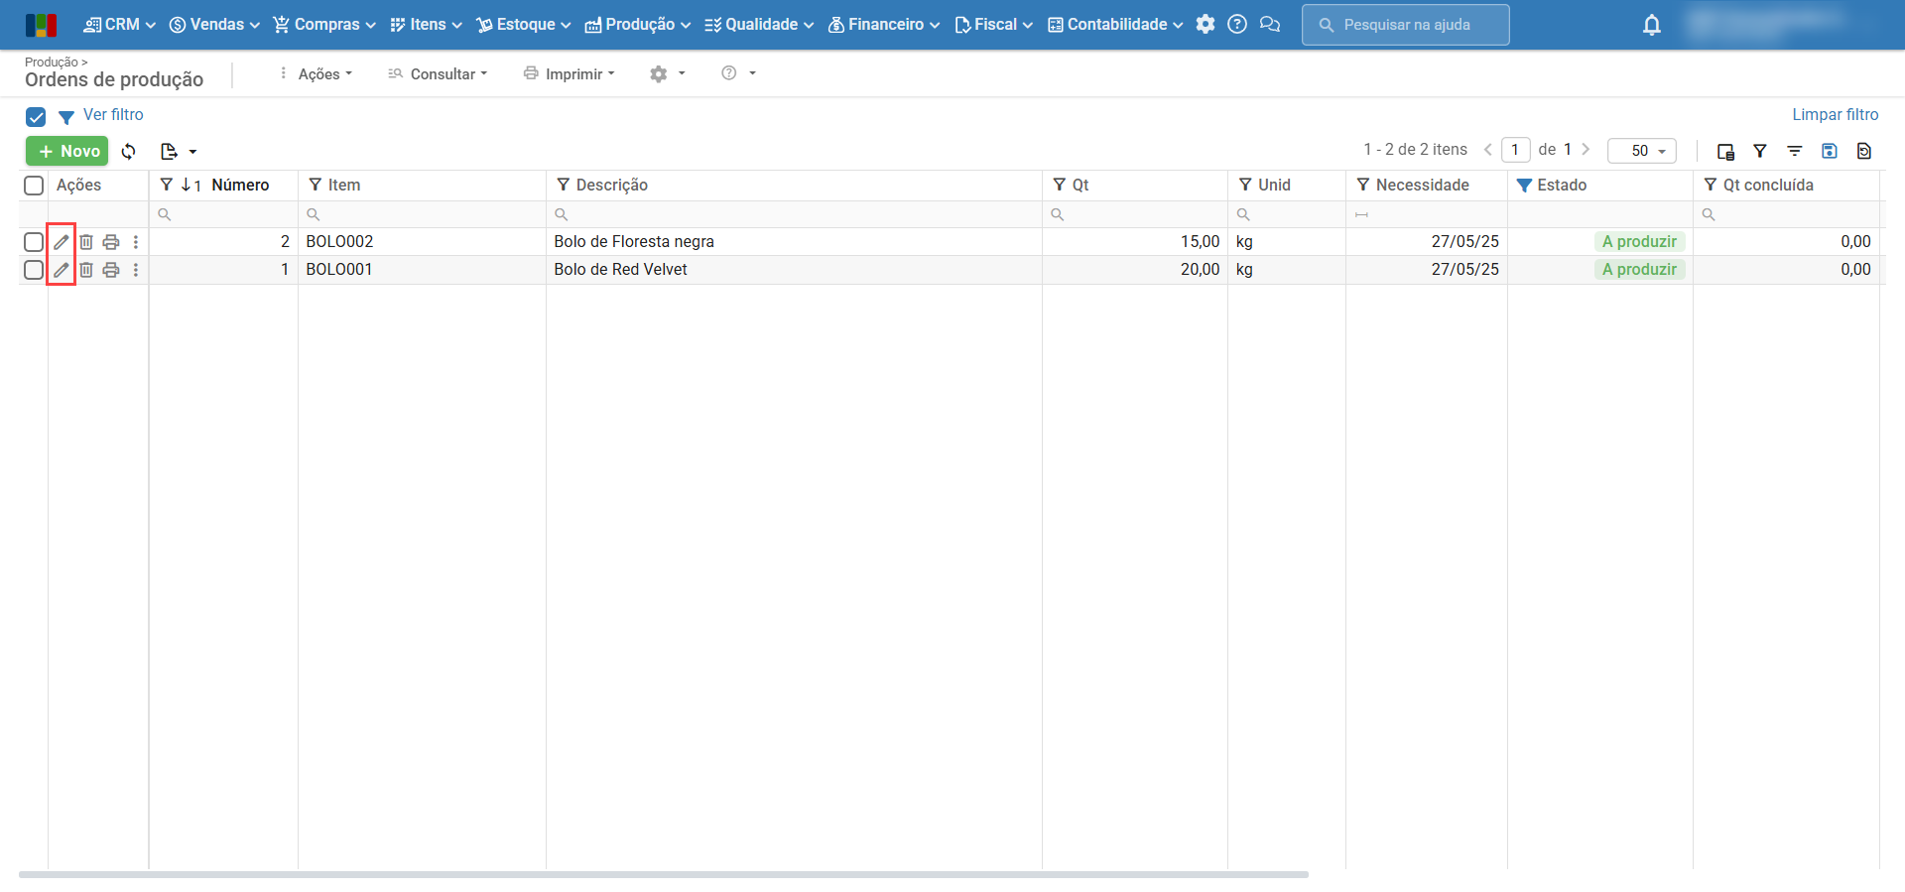Open more actions menu for BOLO0001 row
The height and width of the screenshot is (892, 1905).
136,270
